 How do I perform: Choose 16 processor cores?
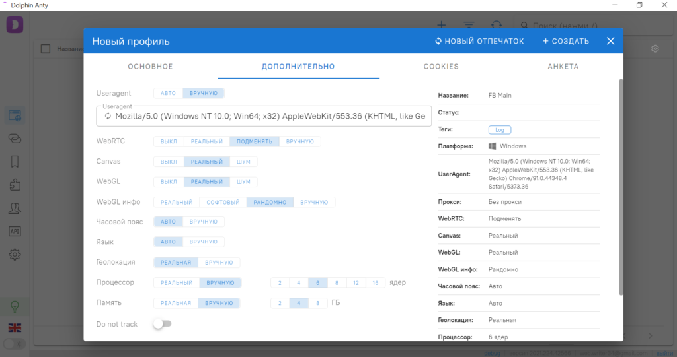coord(376,283)
